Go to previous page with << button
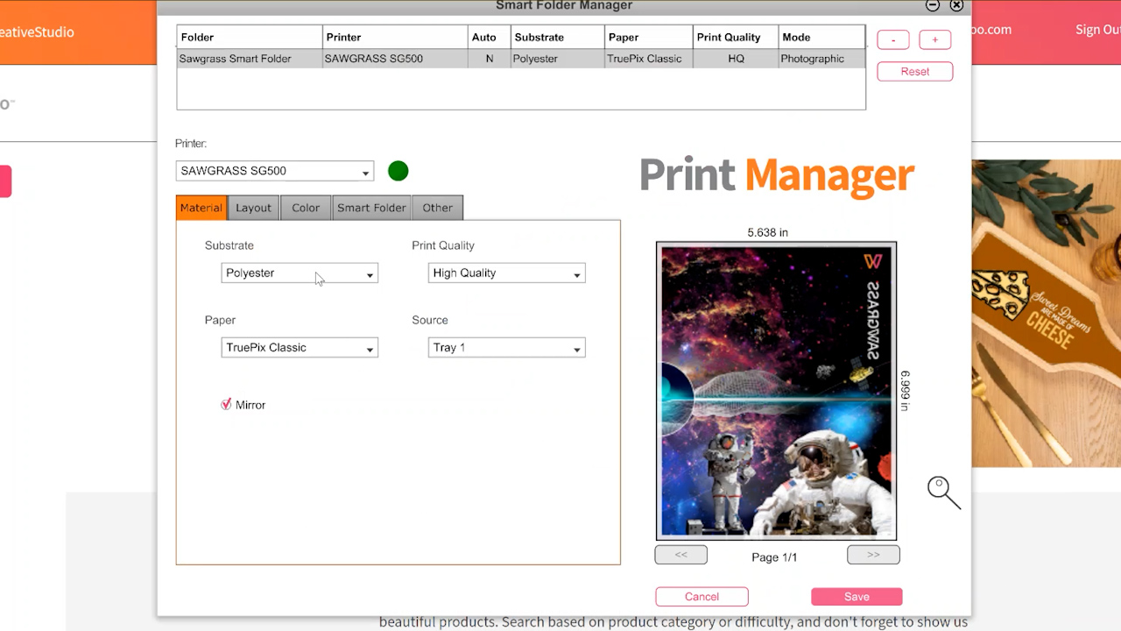This screenshot has width=1121, height=631. point(680,555)
